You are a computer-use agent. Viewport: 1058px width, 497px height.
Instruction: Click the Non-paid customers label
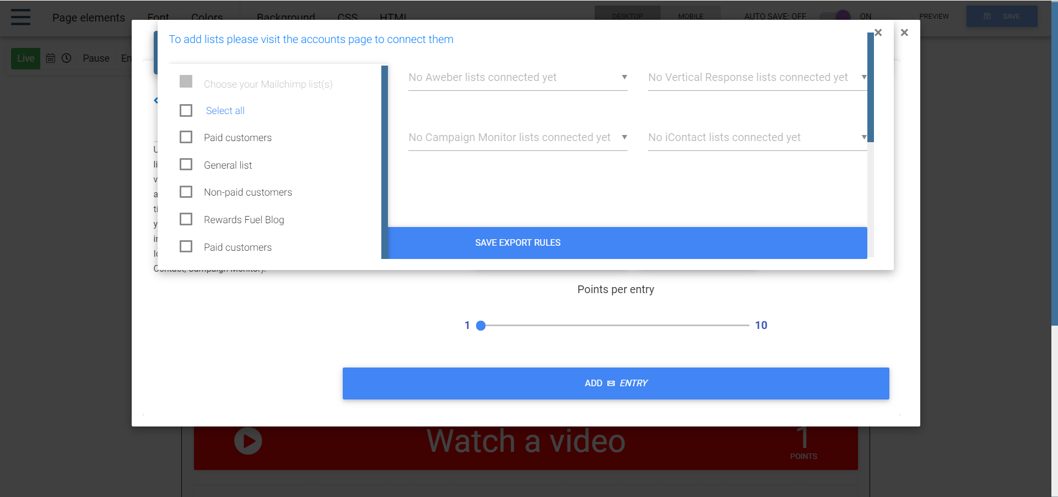click(x=248, y=192)
